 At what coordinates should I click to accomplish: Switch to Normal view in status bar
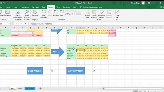(136, 91)
